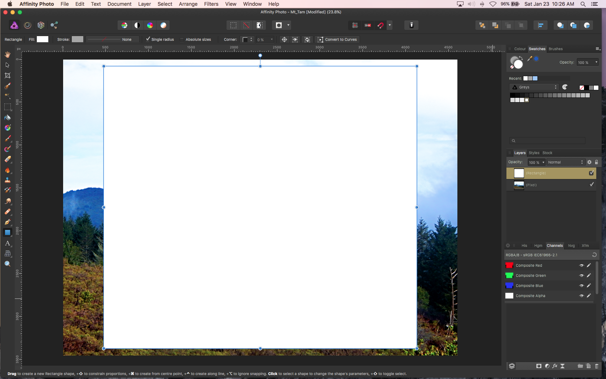Apply Auto Contrast from toolbar

137,25
